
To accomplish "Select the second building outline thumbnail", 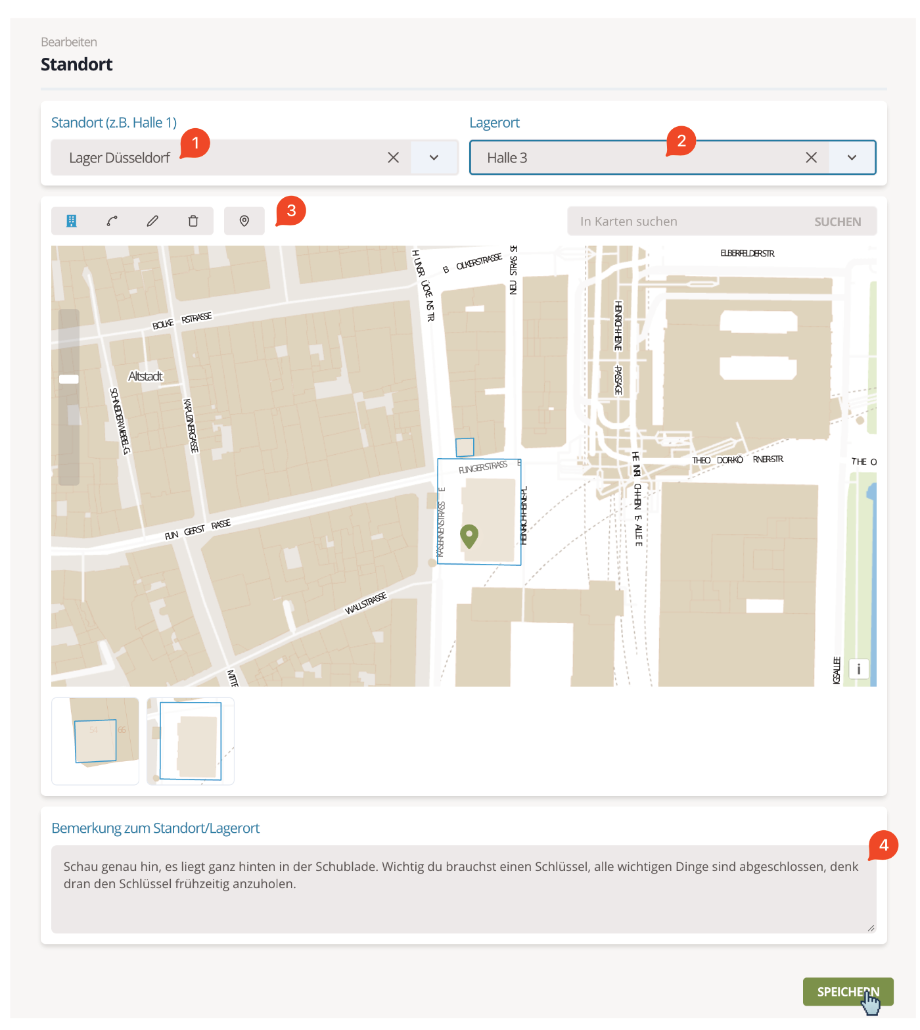I will (x=190, y=741).
